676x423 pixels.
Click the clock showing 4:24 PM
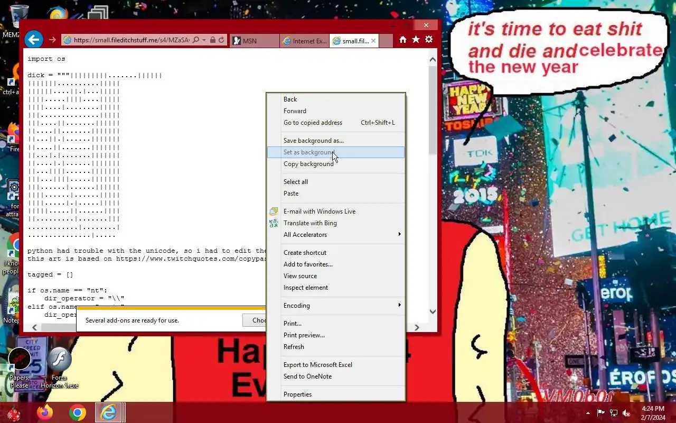tap(653, 413)
